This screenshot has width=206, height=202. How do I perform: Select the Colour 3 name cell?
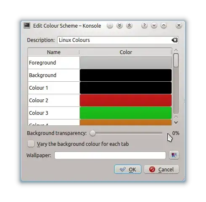[54, 113]
